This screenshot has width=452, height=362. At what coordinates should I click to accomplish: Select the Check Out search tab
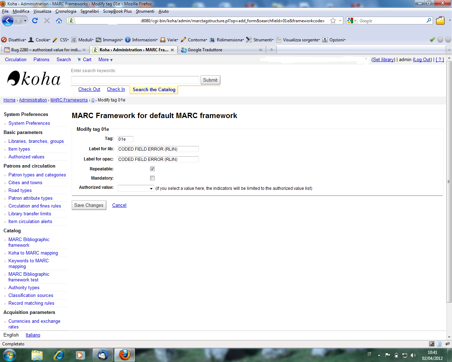coord(89,89)
